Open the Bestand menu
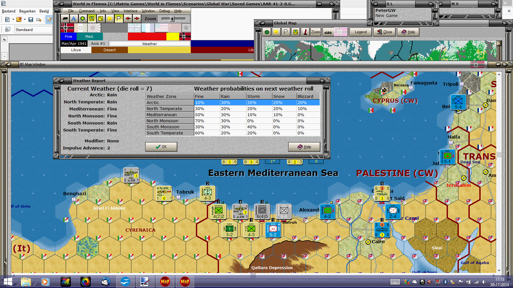The image size is (513, 288). (9, 11)
